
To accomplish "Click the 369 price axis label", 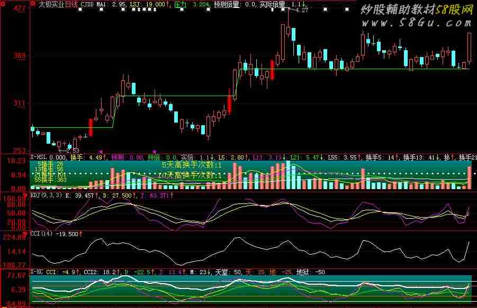I will coord(19,55).
